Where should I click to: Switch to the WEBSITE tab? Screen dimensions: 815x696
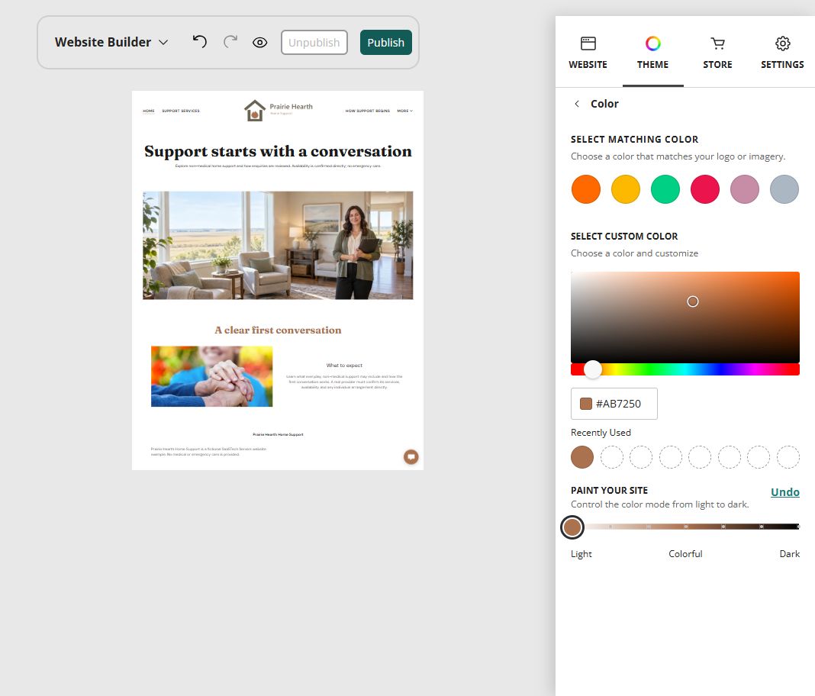[x=588, y=53]
